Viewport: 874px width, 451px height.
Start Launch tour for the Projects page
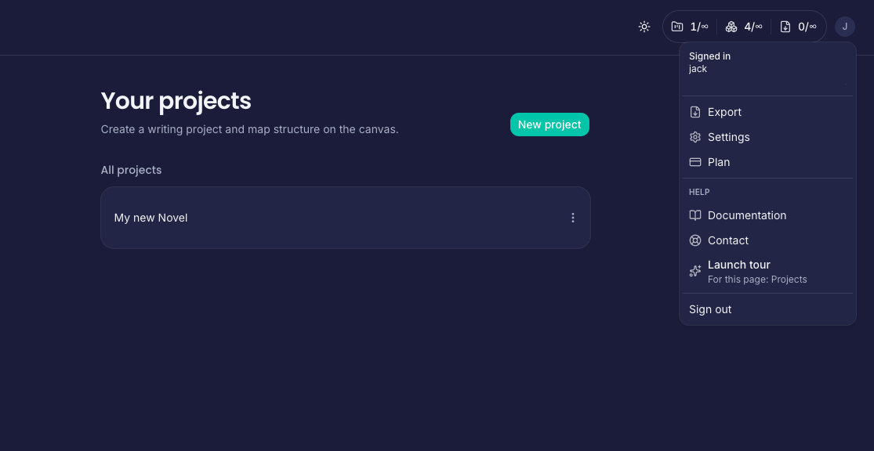739,265
